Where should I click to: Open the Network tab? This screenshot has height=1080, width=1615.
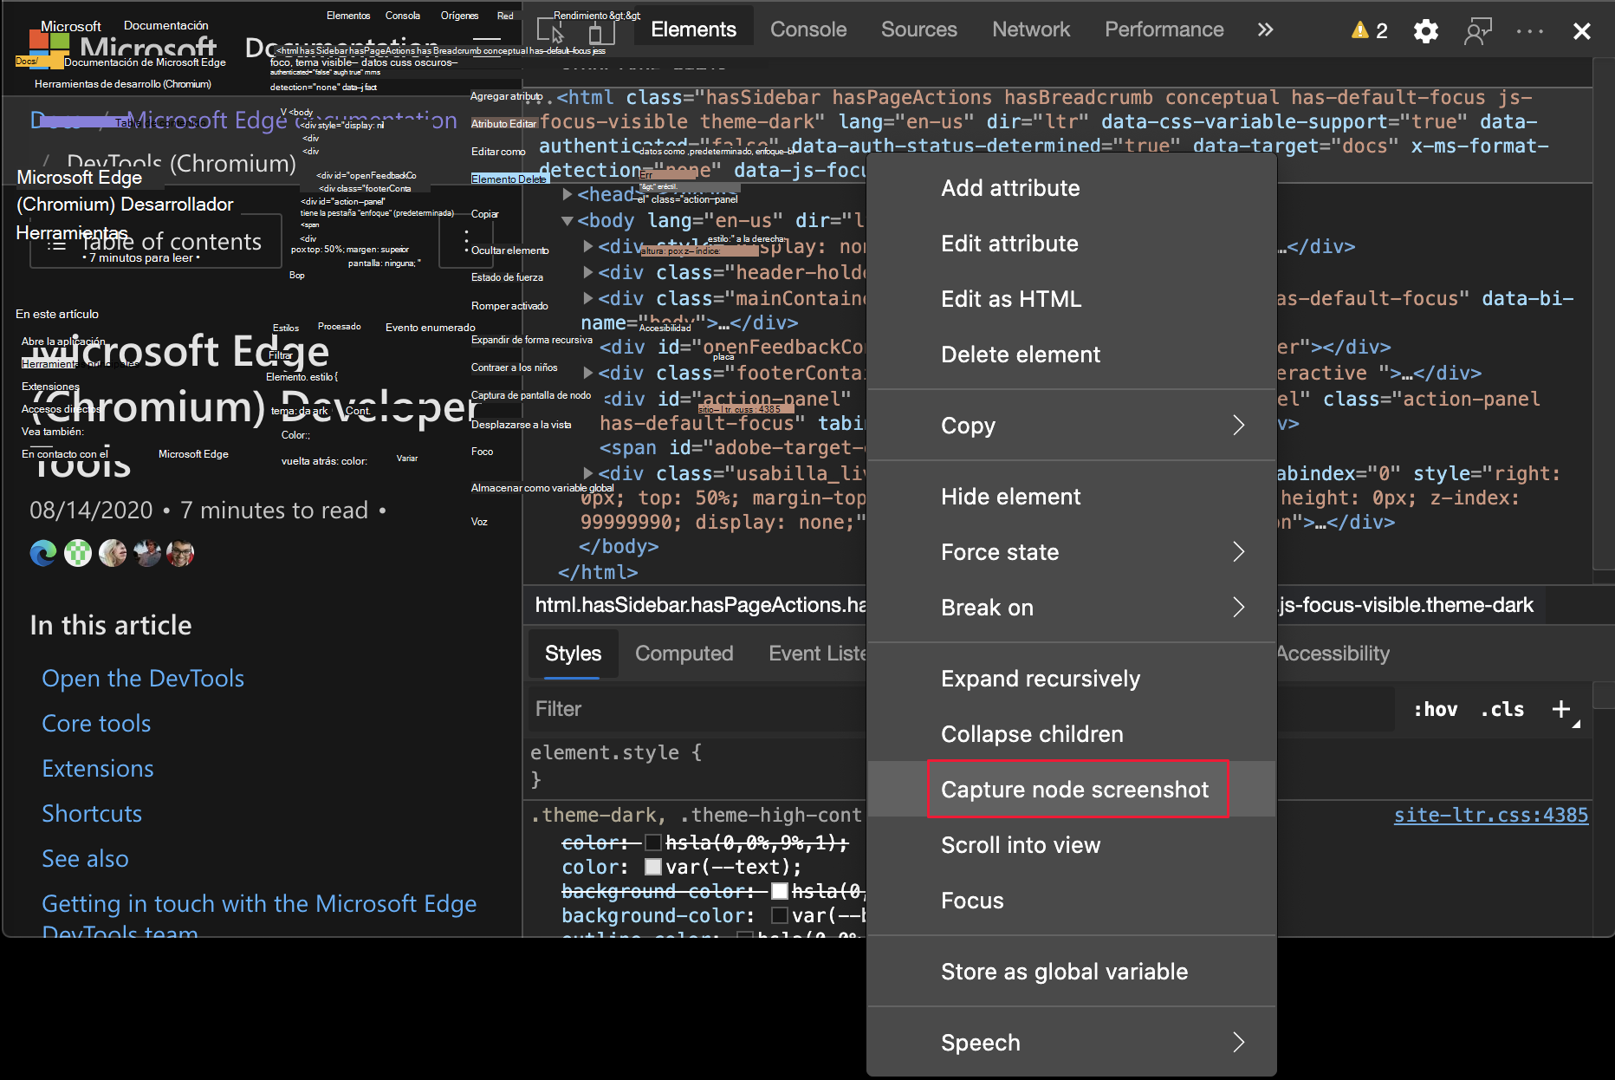point(1031,29)
